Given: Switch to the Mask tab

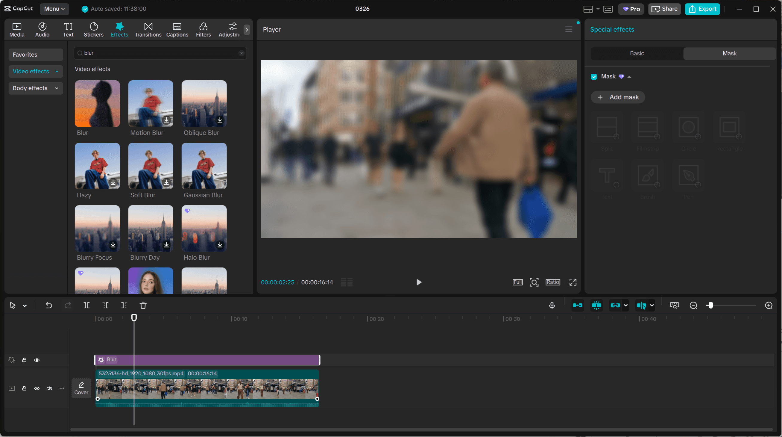Looking at the screenshot, I should (x=729, y=53).
